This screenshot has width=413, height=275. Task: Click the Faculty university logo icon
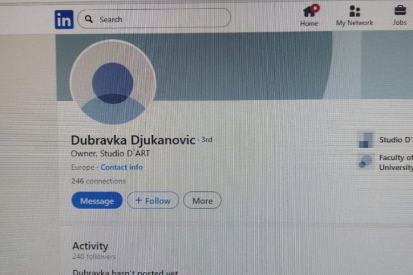365,161
